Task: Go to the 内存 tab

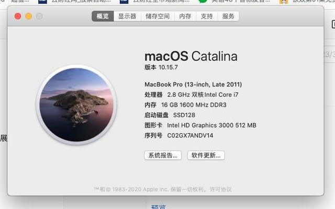Action: [x=185, y=16]
